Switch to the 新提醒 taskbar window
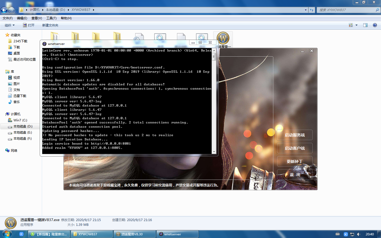This screenshot has height=238, width=381. (x=49, y=234)
